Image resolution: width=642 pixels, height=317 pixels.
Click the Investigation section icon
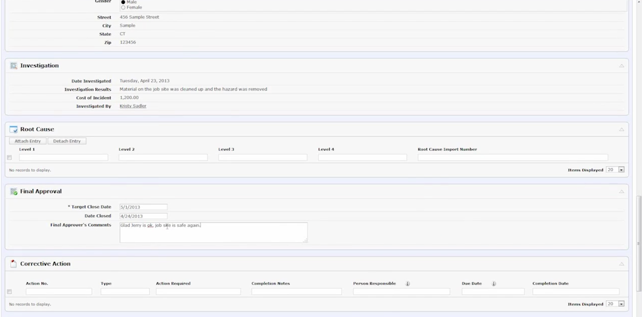click(x=14, y=66)
